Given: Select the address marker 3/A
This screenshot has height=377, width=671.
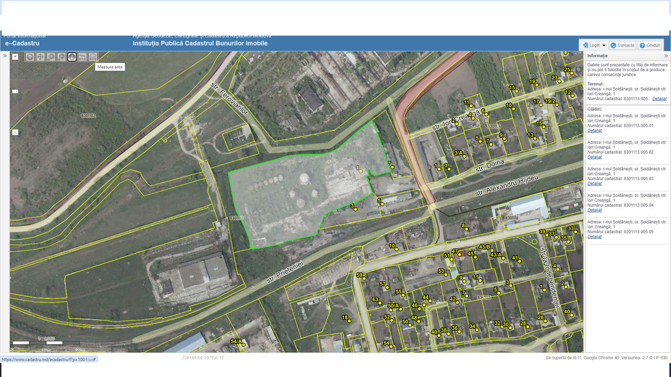Looking at the screenshot, I should click(460, 153).
